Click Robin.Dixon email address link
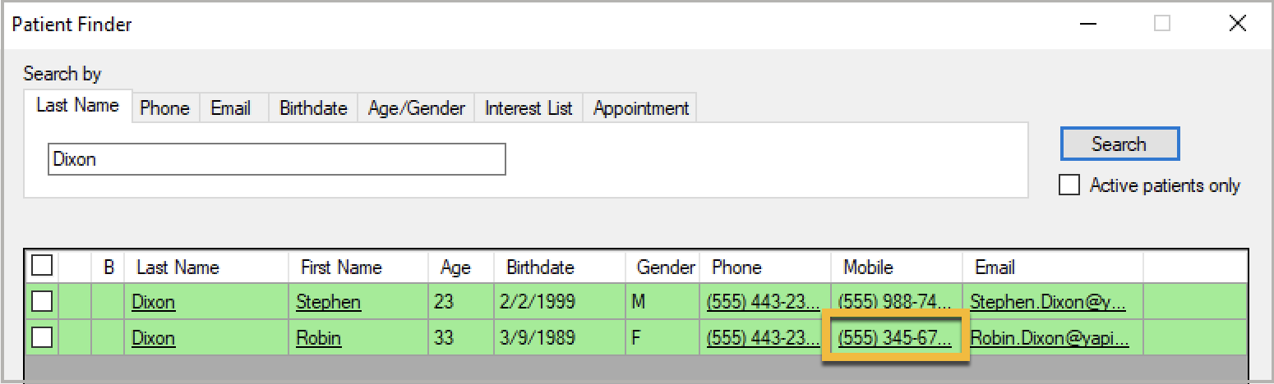Viewport: 1274px width, 384px height. pyautogui.click(x=1049, y=338)
